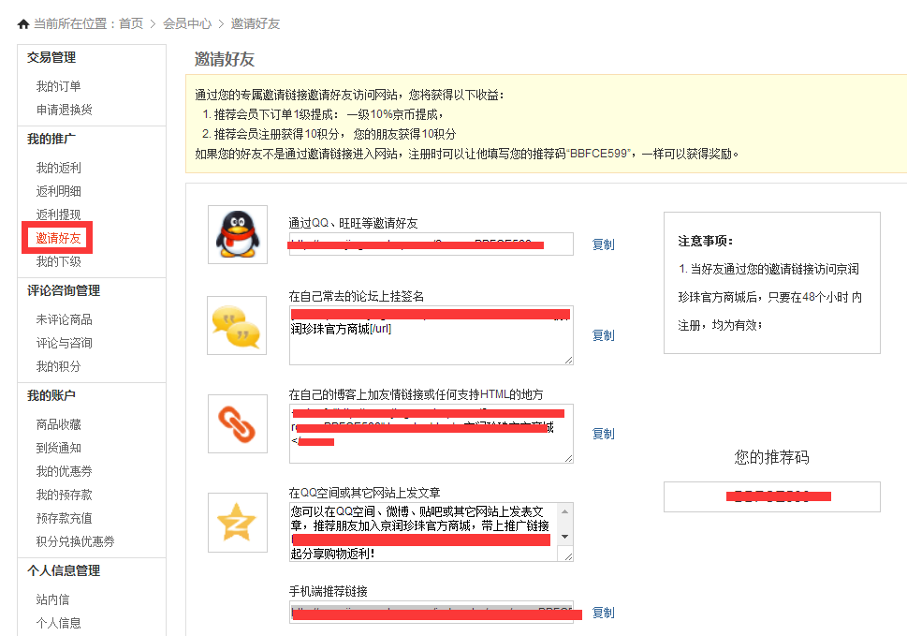Open 站内信 in the sidebar
The image size is (907, 636).
coord(52,599)
